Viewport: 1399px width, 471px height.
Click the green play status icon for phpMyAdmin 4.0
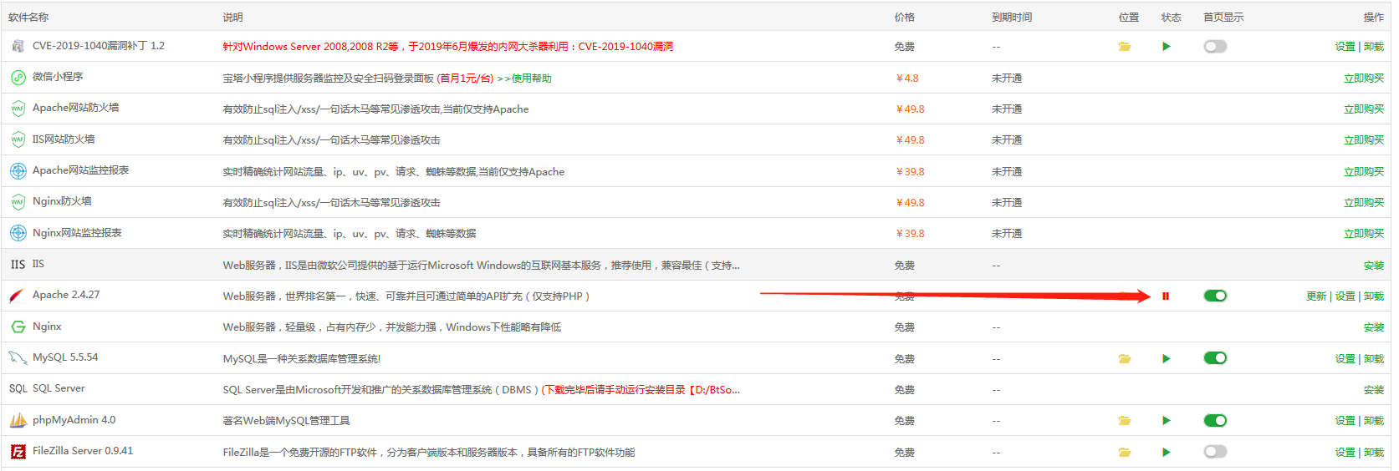pos(1167,421)
